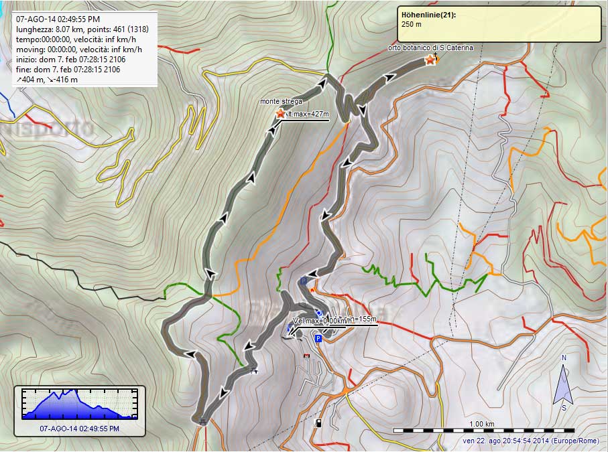
Task: Click the Höhenlinie(21) tooltip box
Action: pyautogui.click(x=499, y=24)
